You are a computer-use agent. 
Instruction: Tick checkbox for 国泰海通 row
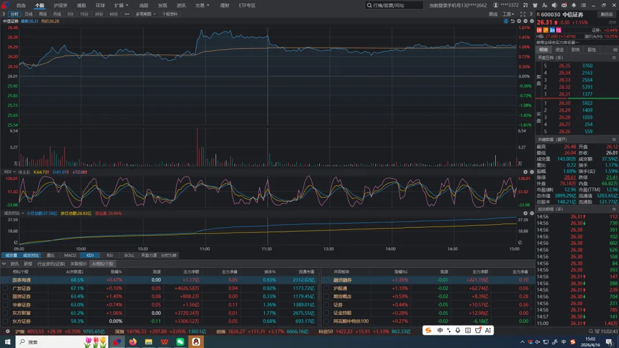click(5, 280)
